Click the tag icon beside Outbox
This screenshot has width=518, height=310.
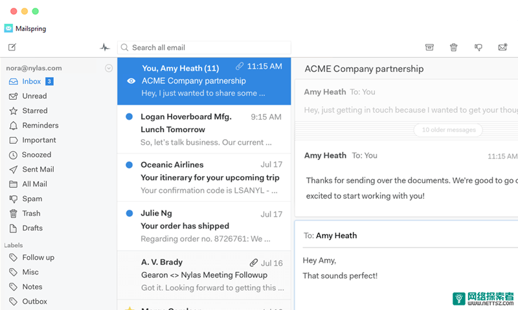tap(13, 302)
